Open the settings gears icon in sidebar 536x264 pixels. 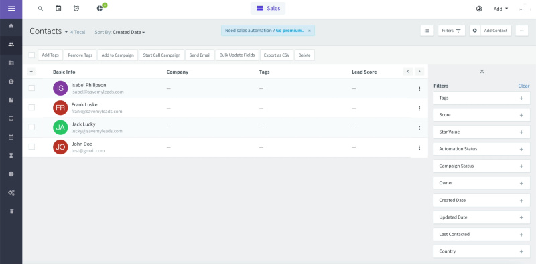(11, 192)
